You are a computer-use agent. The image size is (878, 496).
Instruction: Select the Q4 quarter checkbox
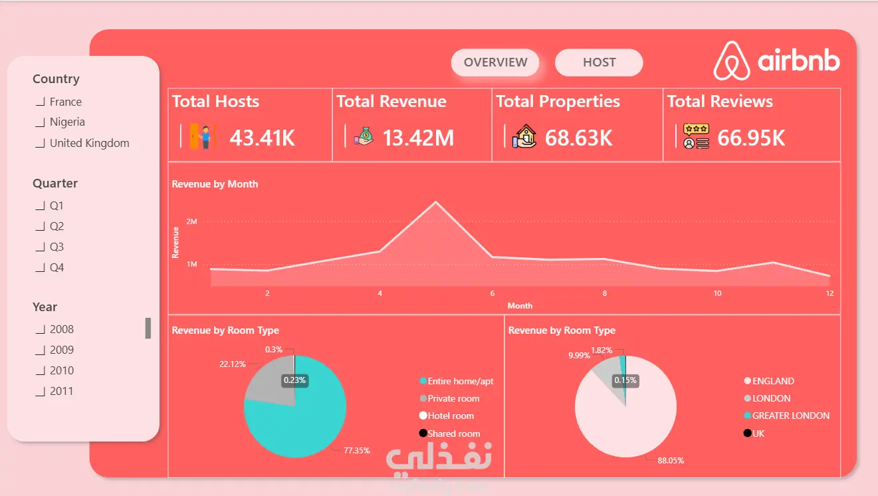click(x=40, y=268)
